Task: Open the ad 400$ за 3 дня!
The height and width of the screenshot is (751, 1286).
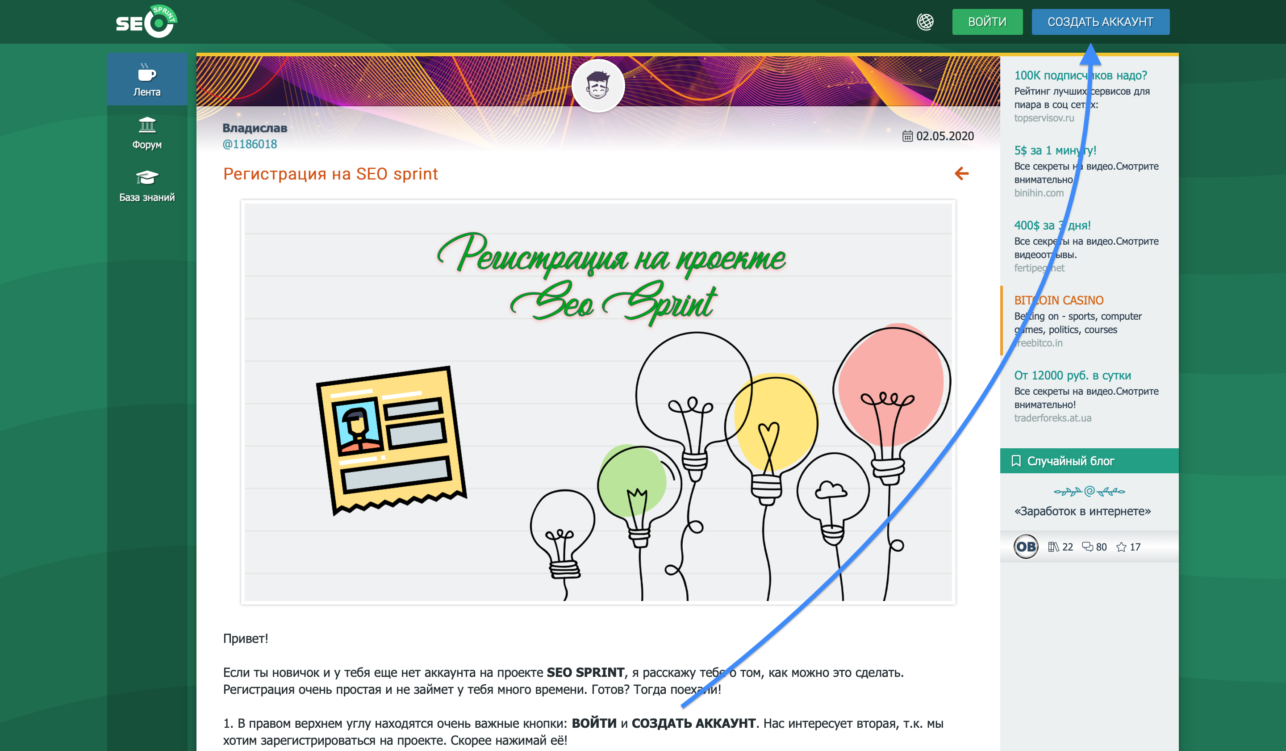Action: (1052, 225)
